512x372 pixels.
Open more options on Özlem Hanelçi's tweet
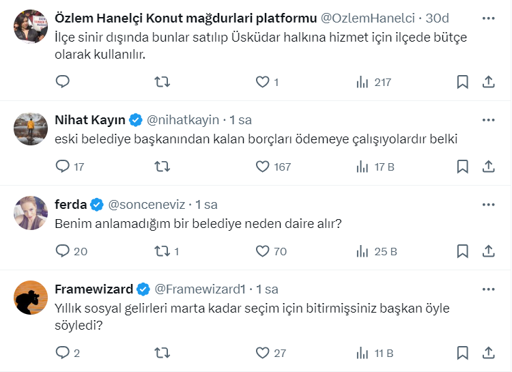coord(489,18)
